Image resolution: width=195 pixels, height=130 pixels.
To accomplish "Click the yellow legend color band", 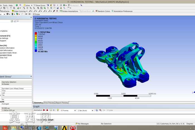I will pos(36,37).
